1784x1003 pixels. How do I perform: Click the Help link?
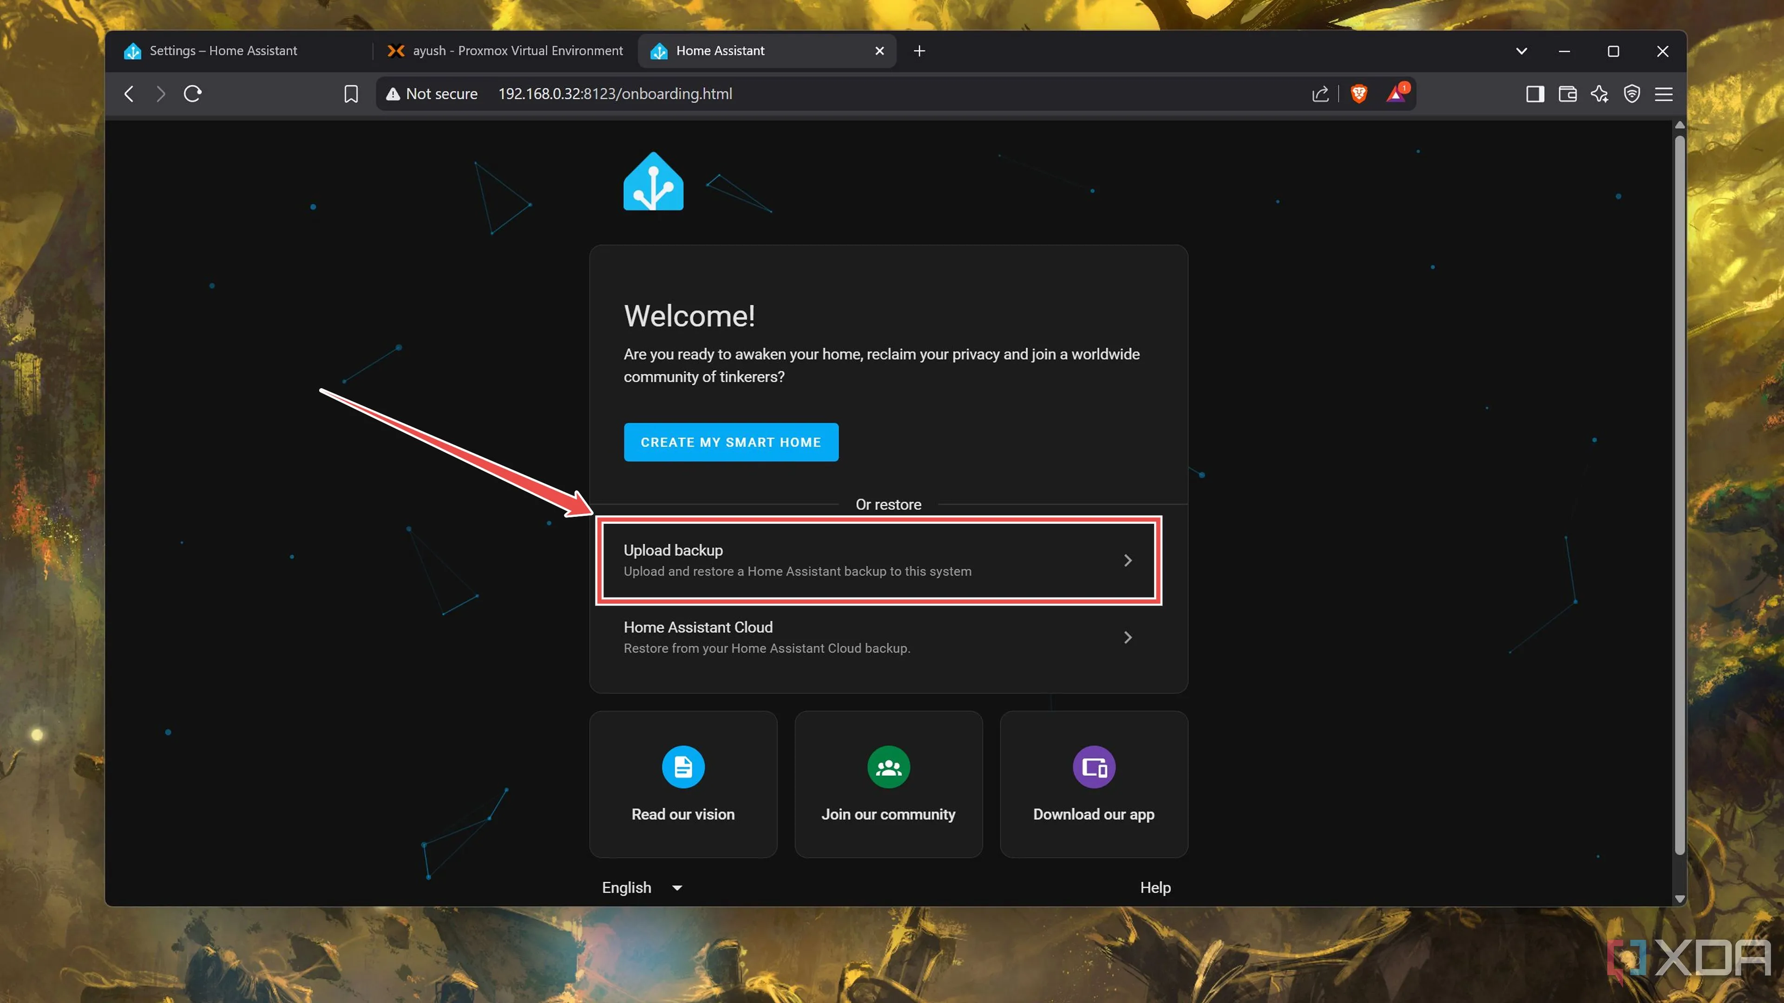click(1155, 887)
